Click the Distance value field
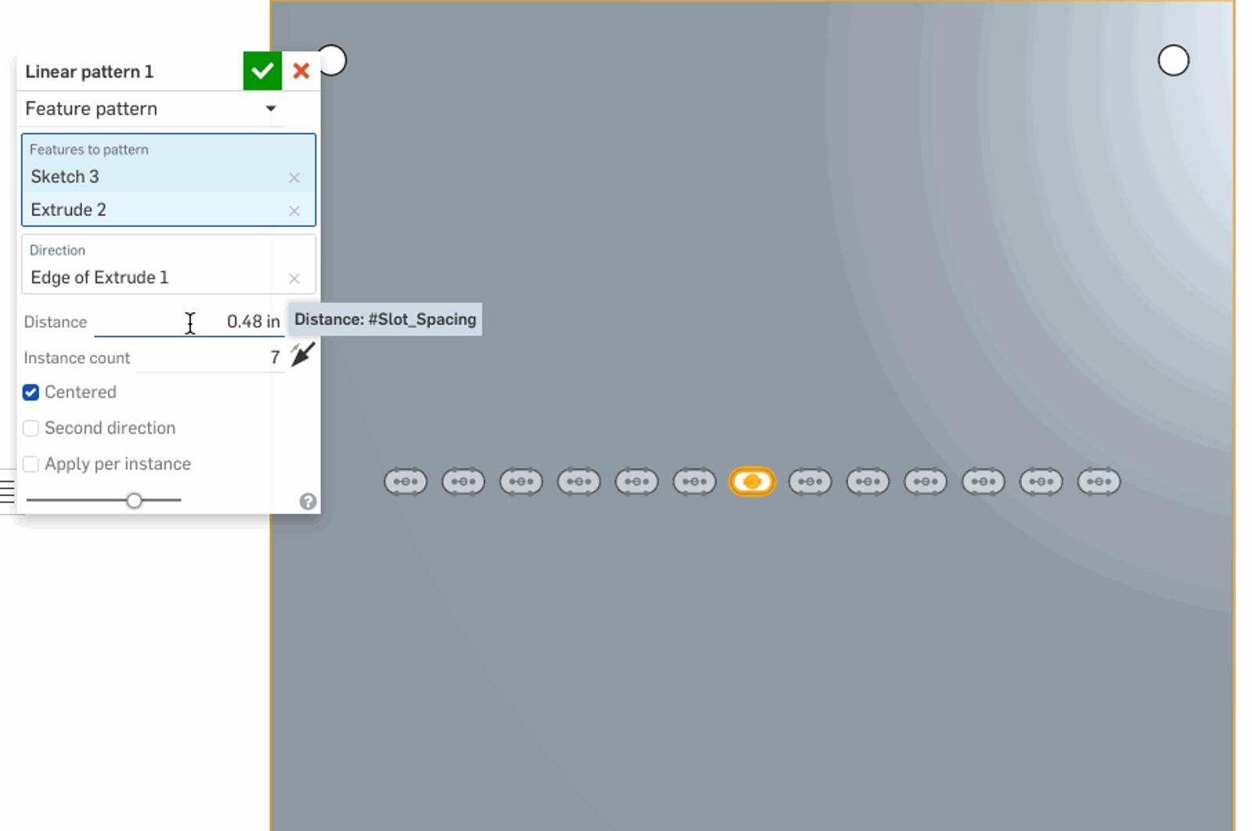This screenshot has height=831, width=1252. (x=235, y=322)
